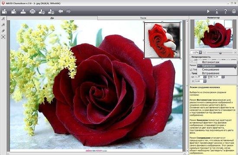238x155 pixels.
Task: Zoom out with the minus button in Navigator
Action: click(x=204, y=53)
